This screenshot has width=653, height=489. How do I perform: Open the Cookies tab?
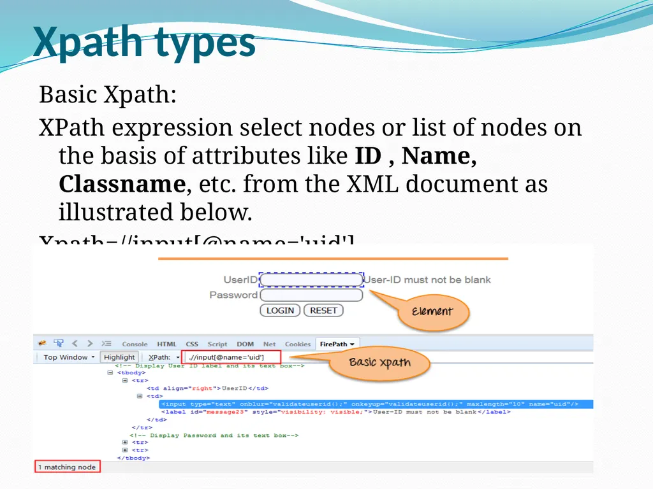point(298,344)
